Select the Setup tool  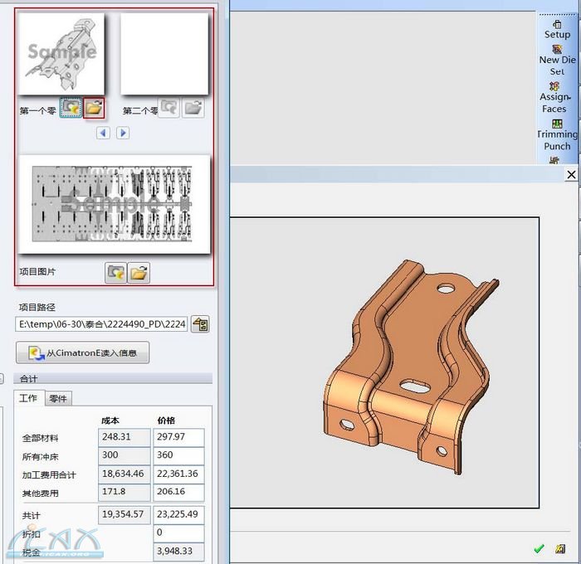[x=557, y=29]
